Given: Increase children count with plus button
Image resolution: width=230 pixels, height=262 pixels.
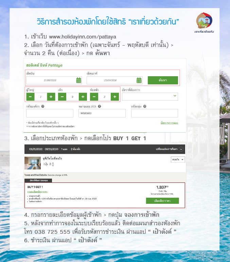Looking at the screenshot, I should [x=83, y=97].
